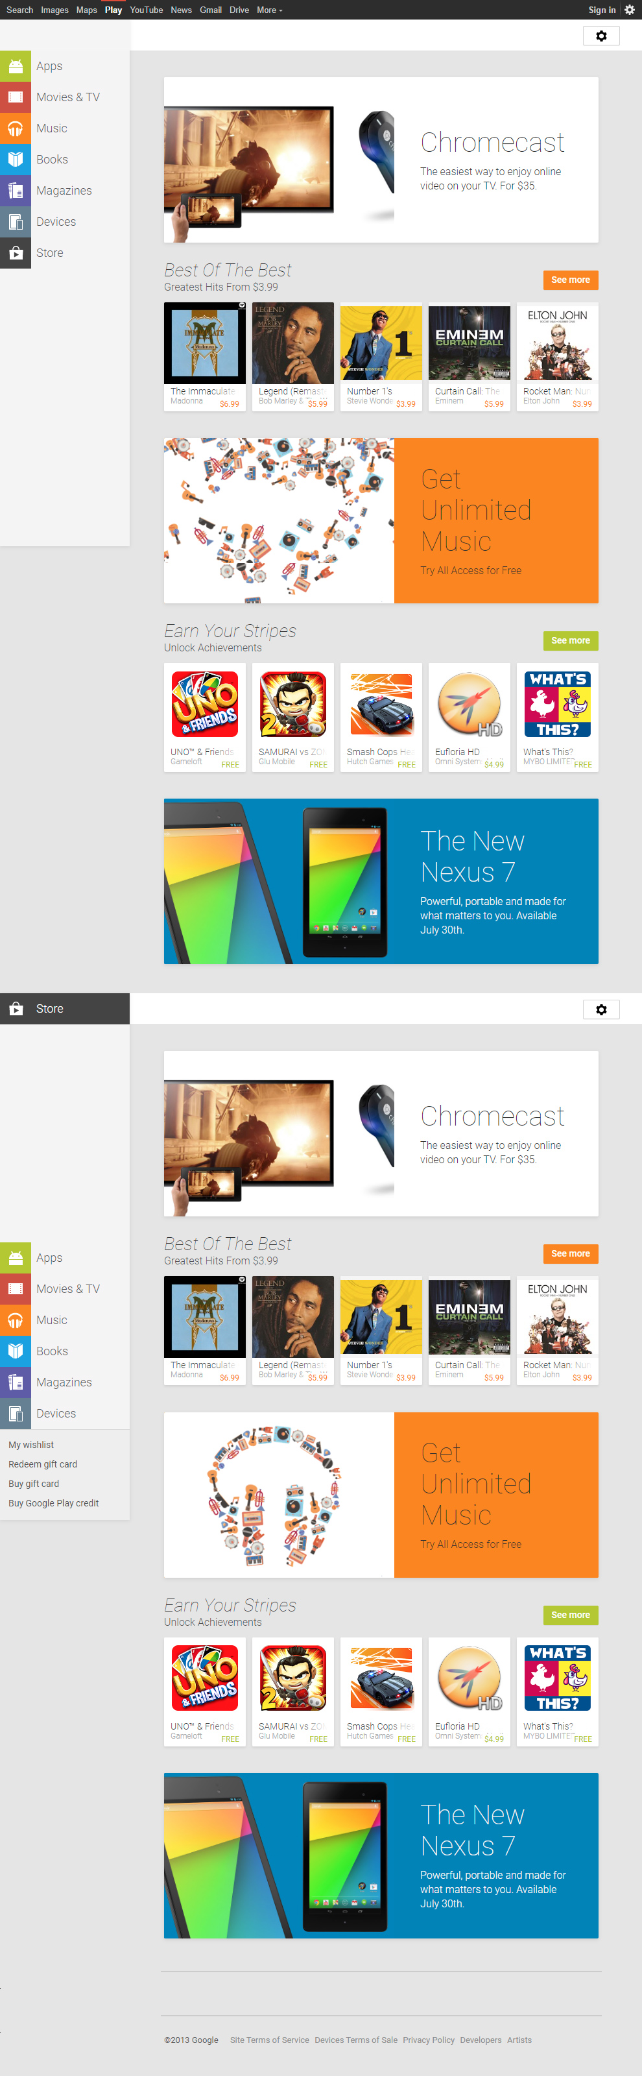Open Images in the Google bar
The width and height of the screenshot is (642, 2076).
pyautogui.click(x=54, y=10)
